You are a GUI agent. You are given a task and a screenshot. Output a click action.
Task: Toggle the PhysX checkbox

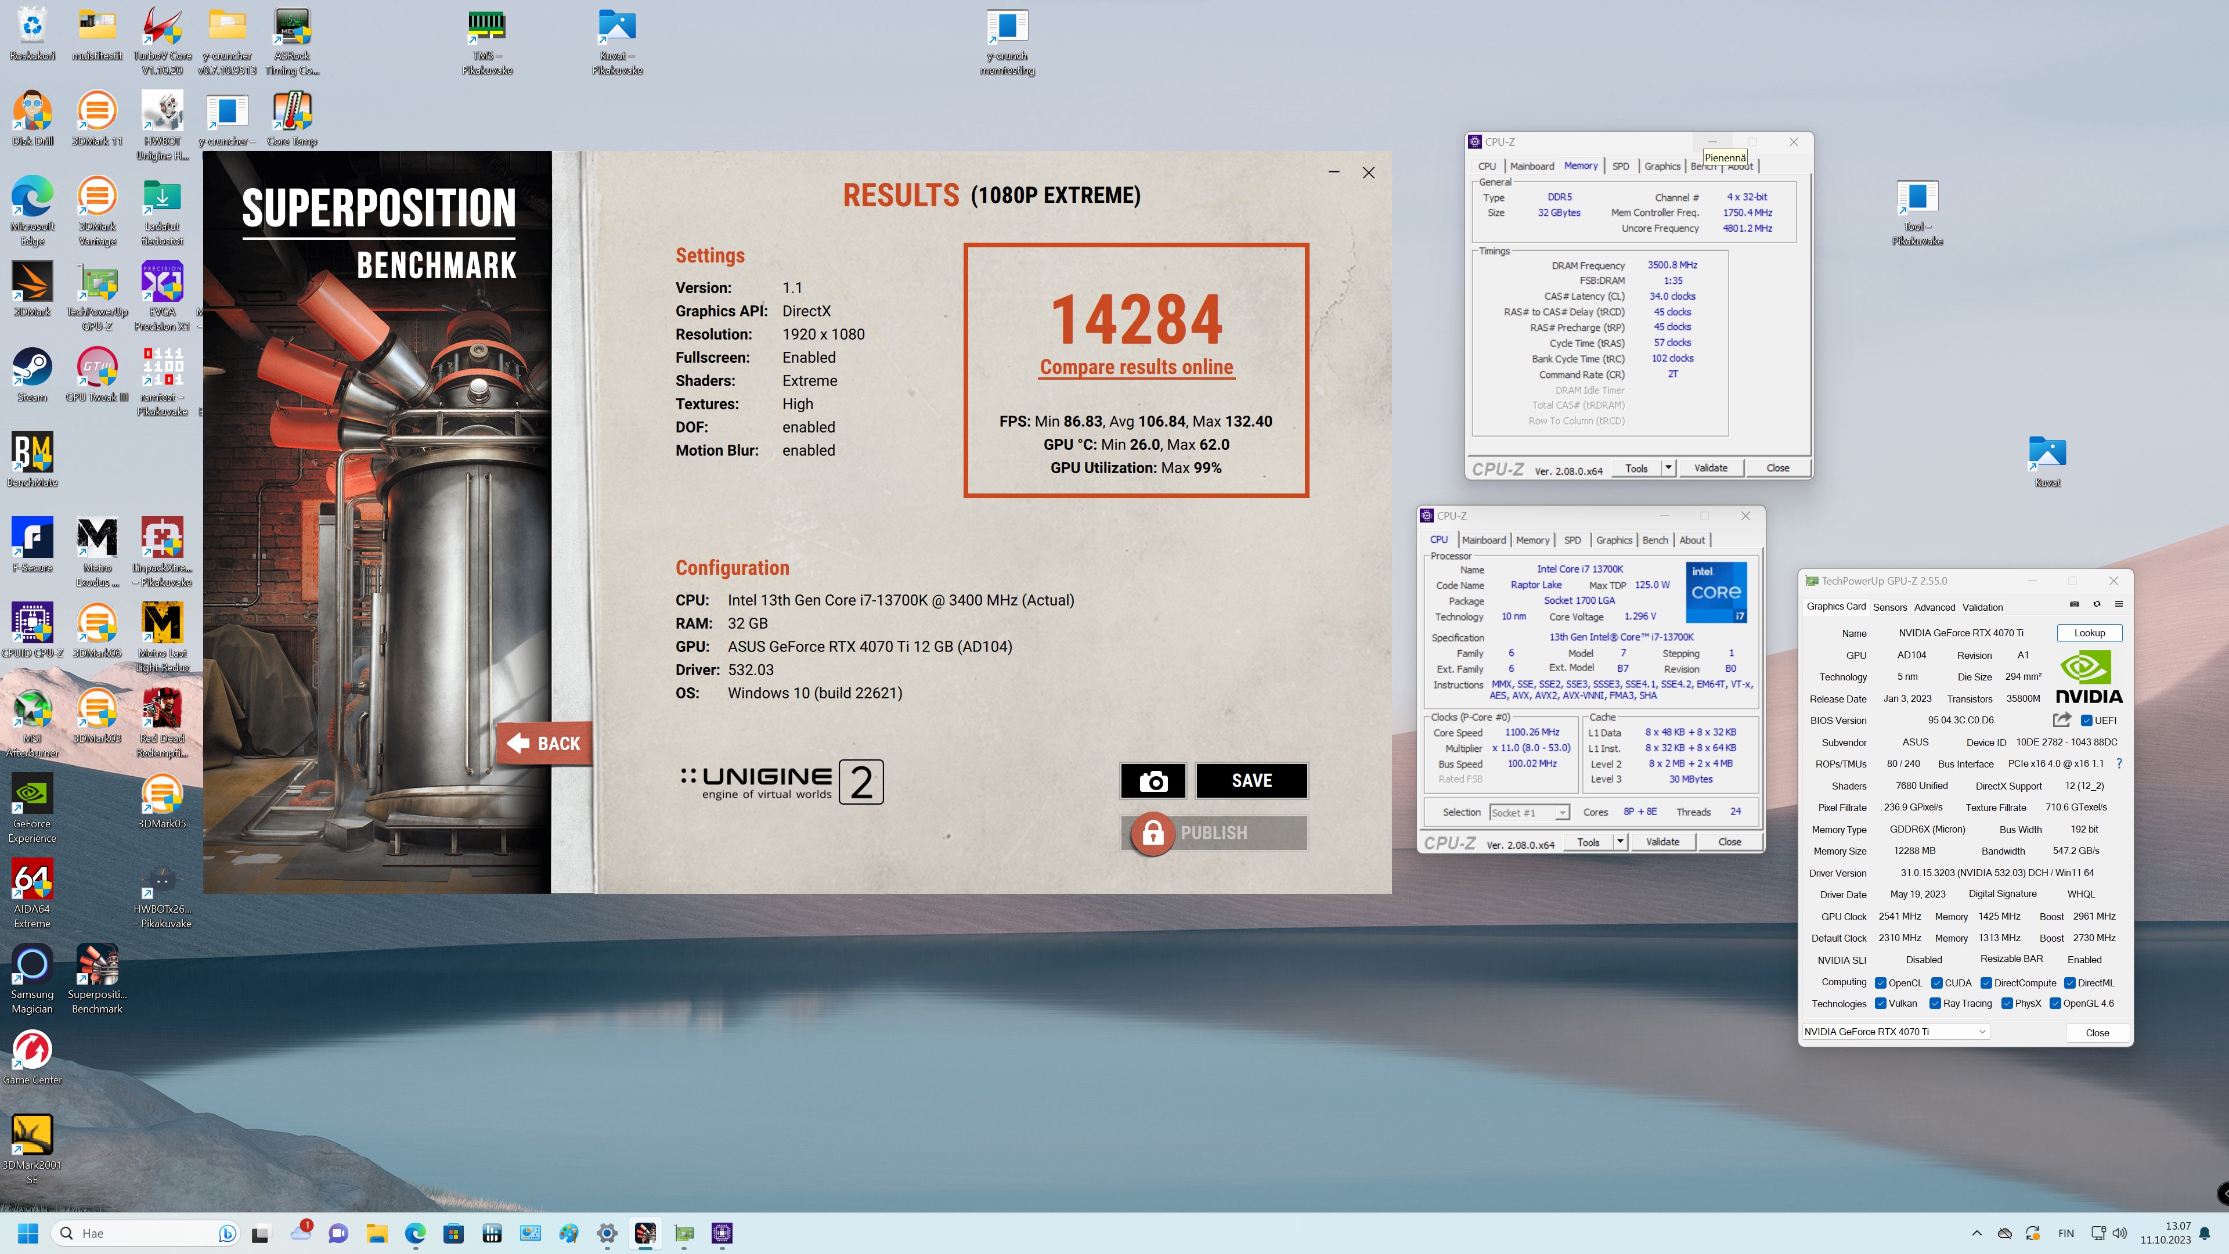pyautogui.click(x=2007, y=1003)
